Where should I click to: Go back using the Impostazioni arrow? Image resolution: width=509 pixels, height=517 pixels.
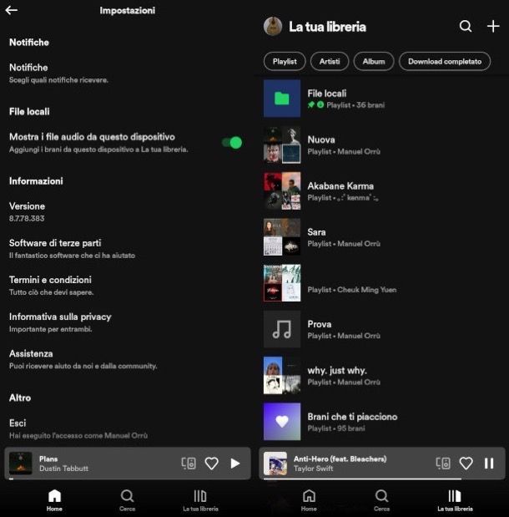point(12,10)
